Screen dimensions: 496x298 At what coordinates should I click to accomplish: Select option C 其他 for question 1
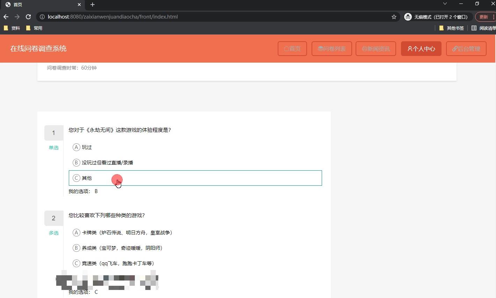[x=195, y=178]
